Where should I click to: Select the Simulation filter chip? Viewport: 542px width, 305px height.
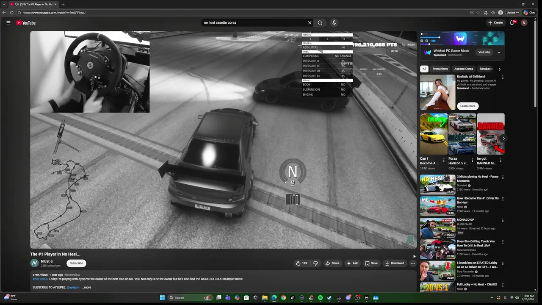(x=486, y=69)
